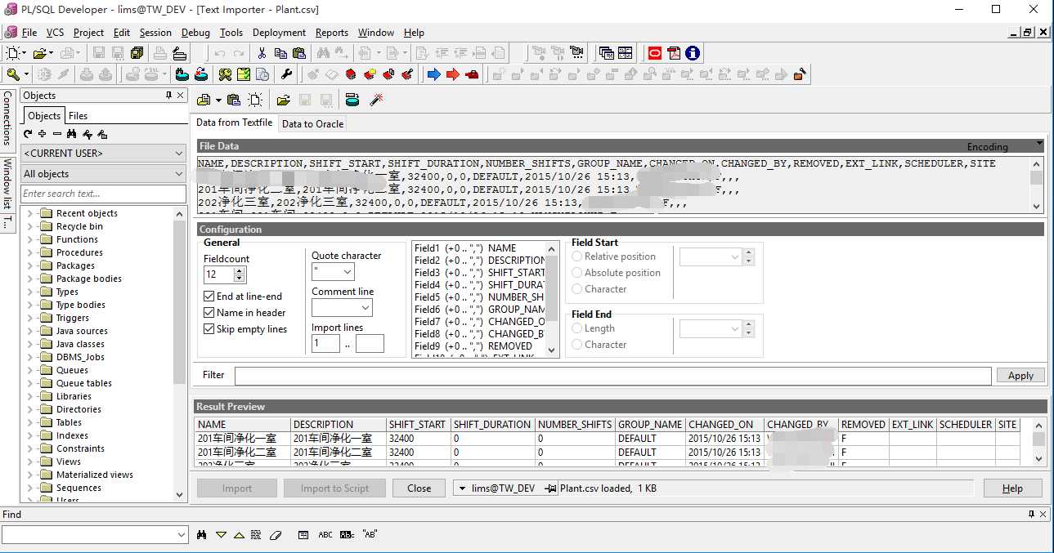Click the Text Importer magic wand icon
The width and height of the screenshot is (1054, 553).
tap(377, 100)
